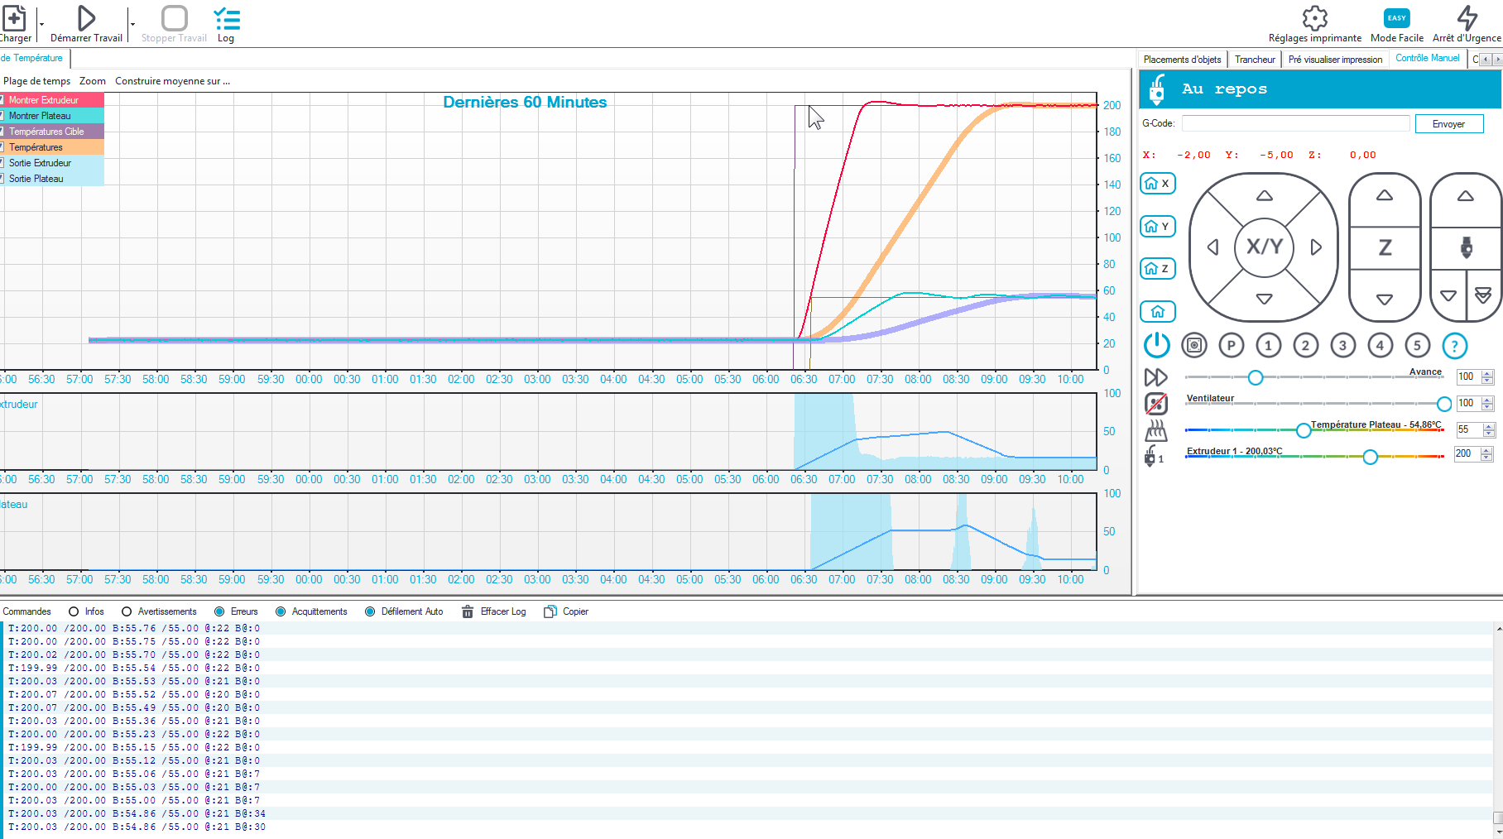The height and width of the screenshot is (839, 1503).
Task: Click the Home Z axis icon
Action: 1157,268
